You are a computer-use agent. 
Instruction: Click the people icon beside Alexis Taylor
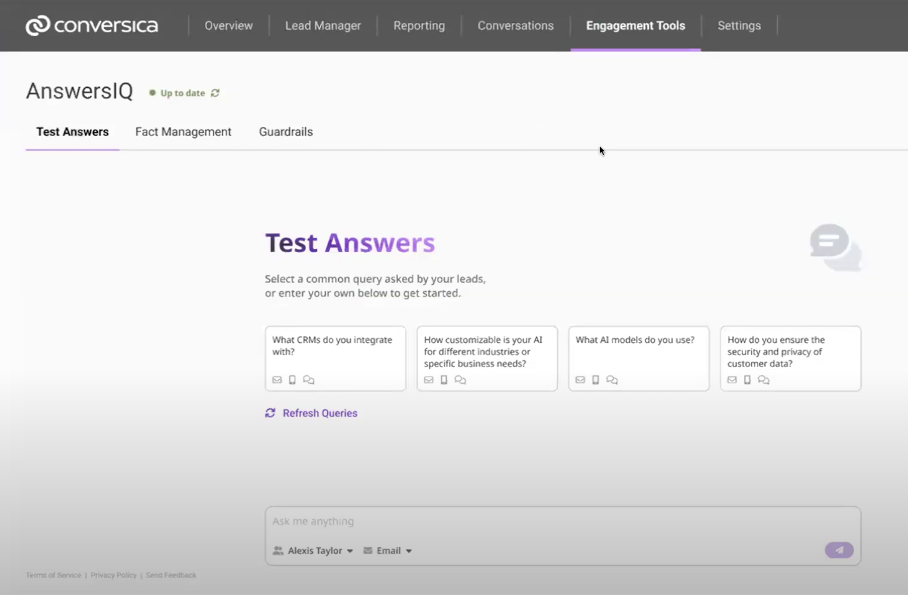point(278,551)
